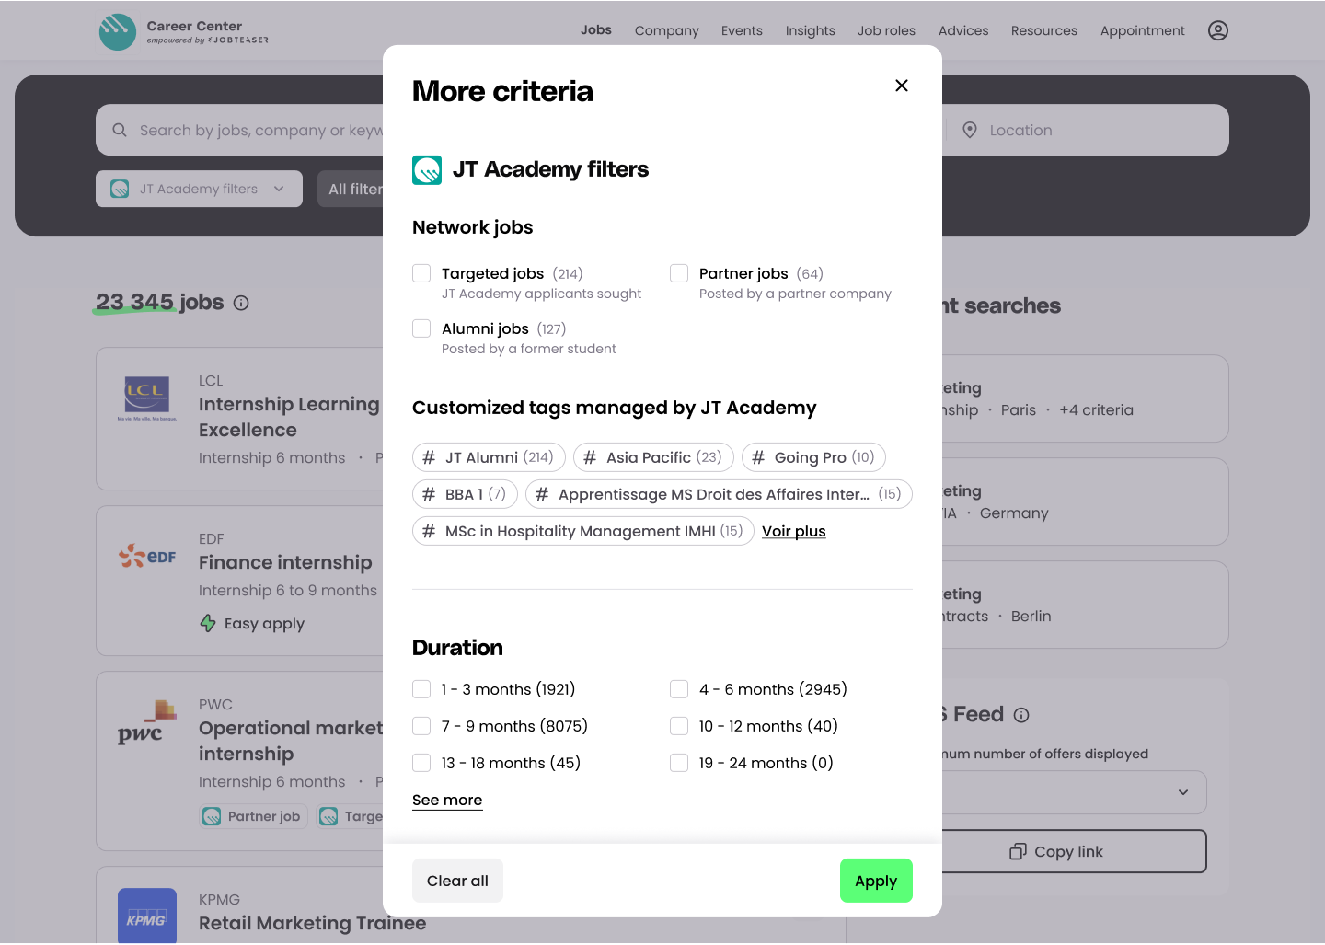Open the Retail Marketing Trainee job title

coord(312,923)
